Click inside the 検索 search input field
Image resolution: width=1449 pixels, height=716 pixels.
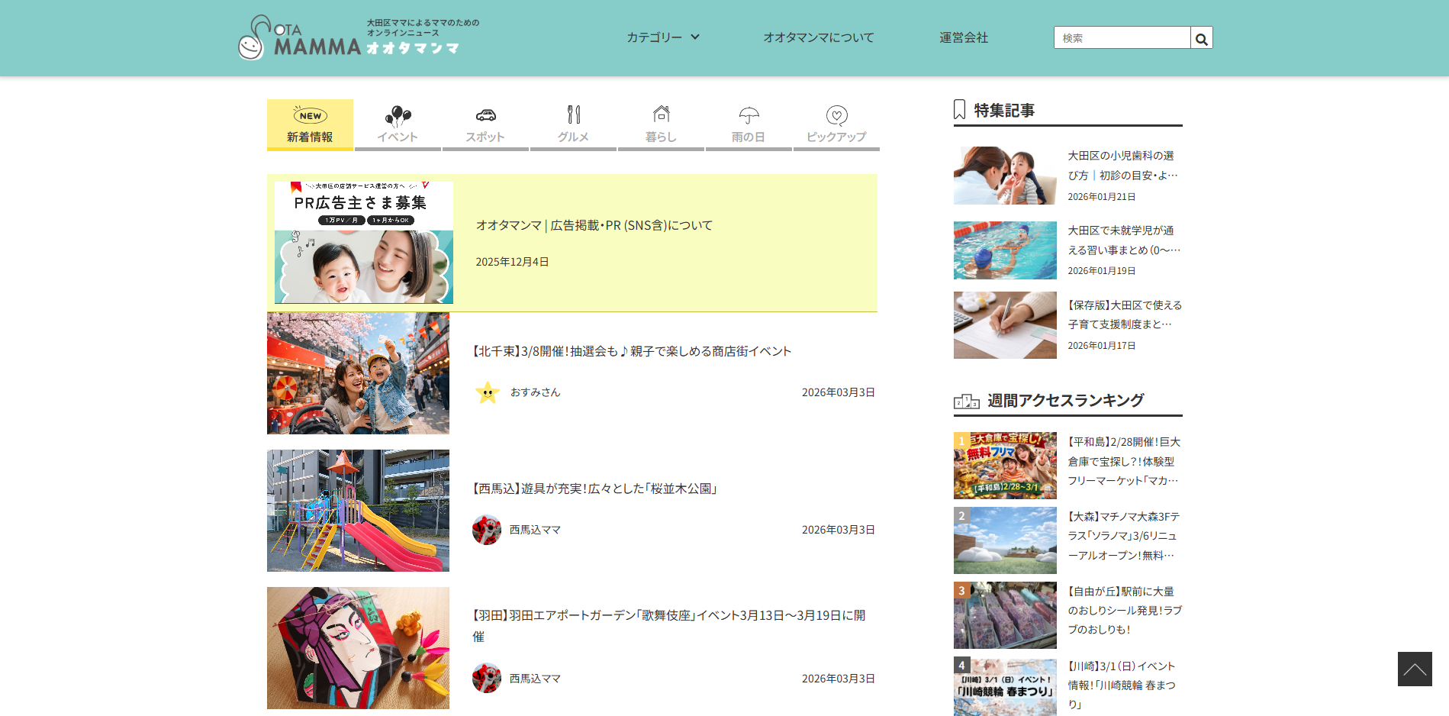coord(1120,37)
